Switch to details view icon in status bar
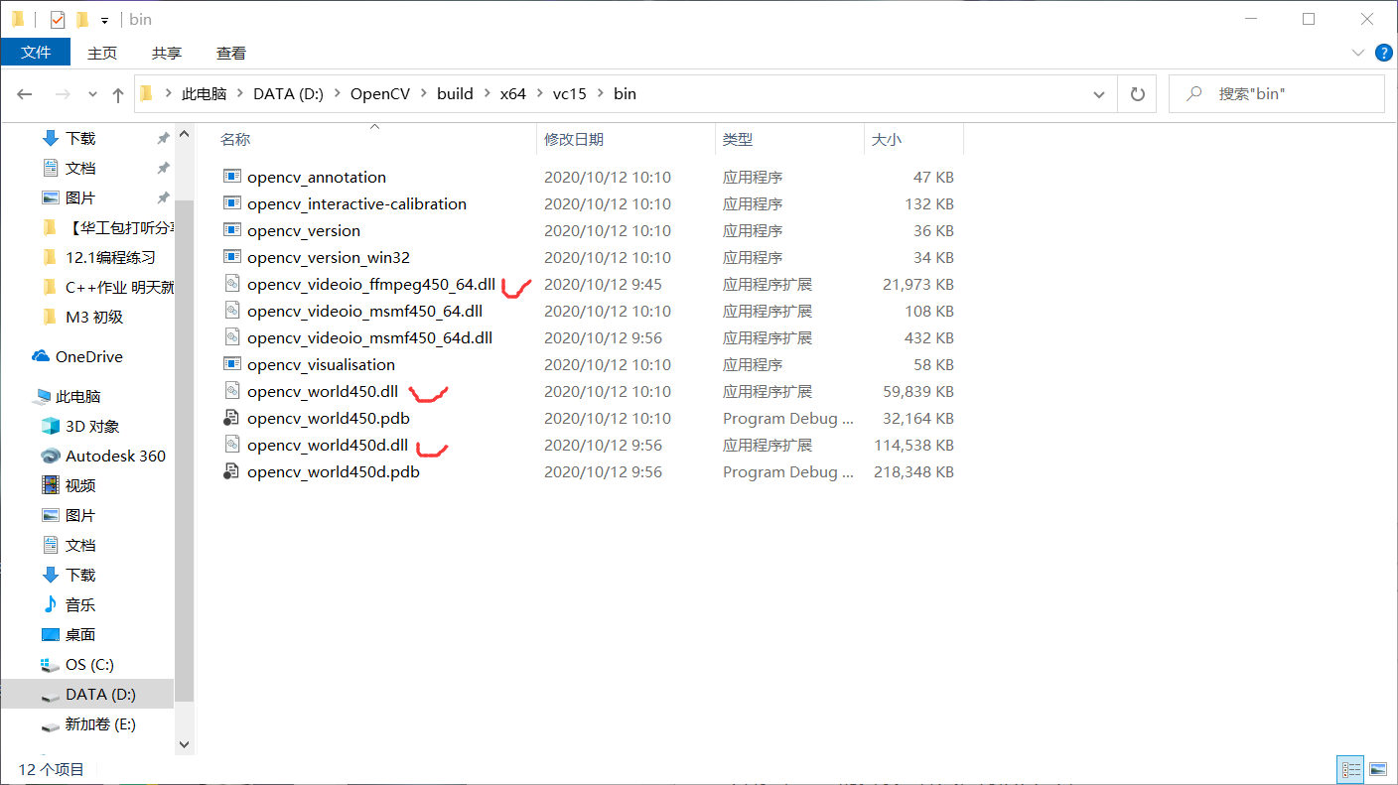 pyautogui.click(x=1350, y=769)
